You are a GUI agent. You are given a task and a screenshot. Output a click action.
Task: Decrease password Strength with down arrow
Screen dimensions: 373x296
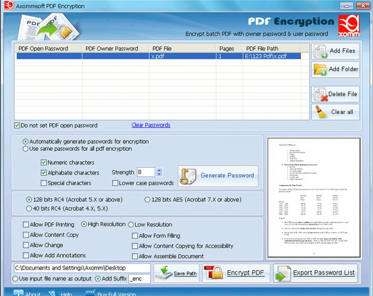pyautogui.click(x=159, y=174)
